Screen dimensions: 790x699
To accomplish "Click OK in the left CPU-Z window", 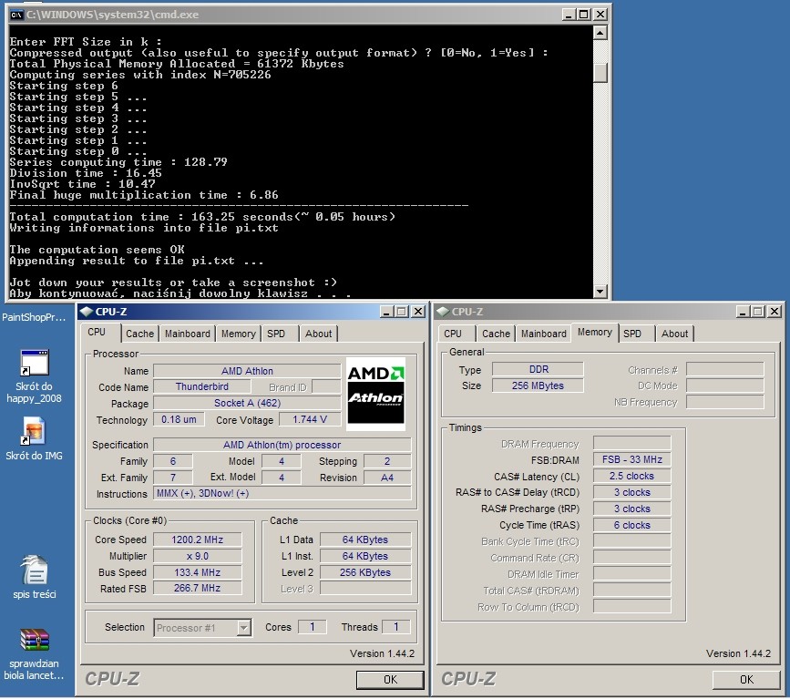I will [x=390, y=680].
